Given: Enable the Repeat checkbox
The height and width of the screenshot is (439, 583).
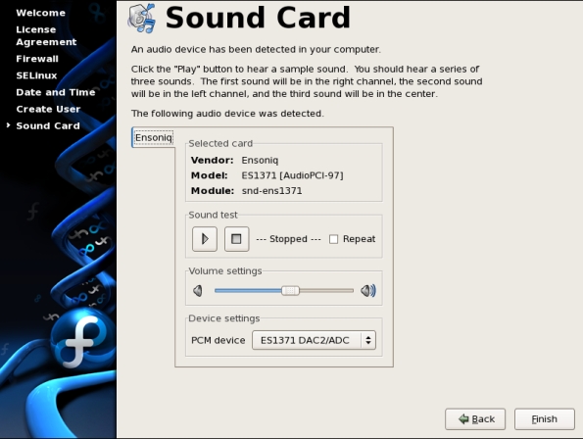Looking at the screenshot, I should pyautogui.click(x=333, y=239).
